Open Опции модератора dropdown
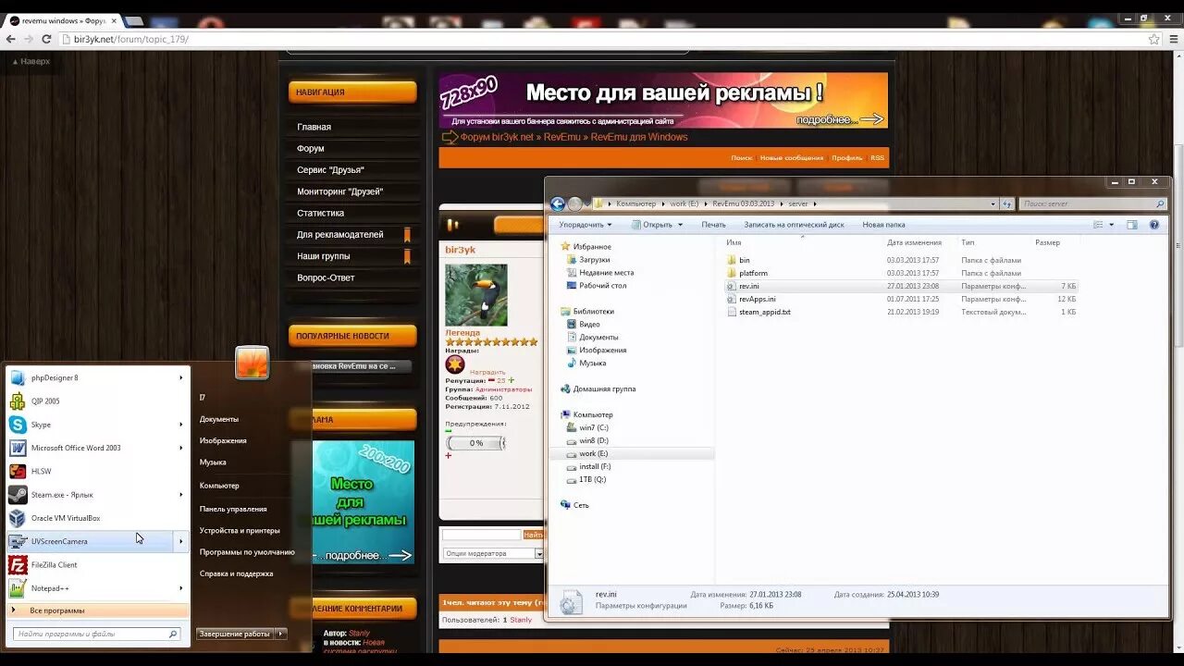This screenshot has width=1184, height=666. click(x=493, y=553)
